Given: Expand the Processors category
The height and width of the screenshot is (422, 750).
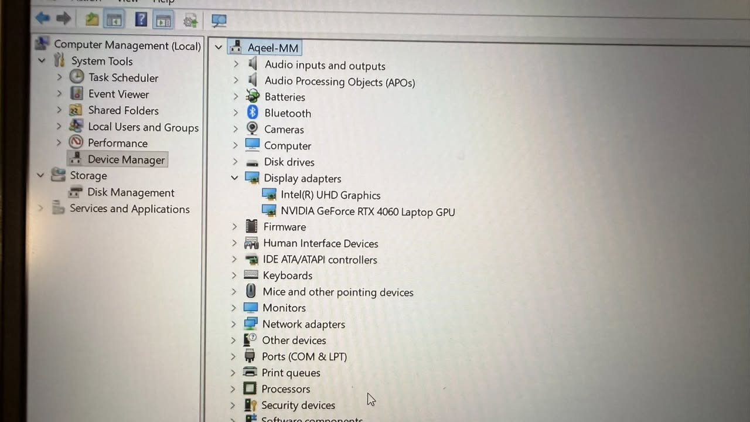Looking at the screenshot, I should tap(233, 389).
